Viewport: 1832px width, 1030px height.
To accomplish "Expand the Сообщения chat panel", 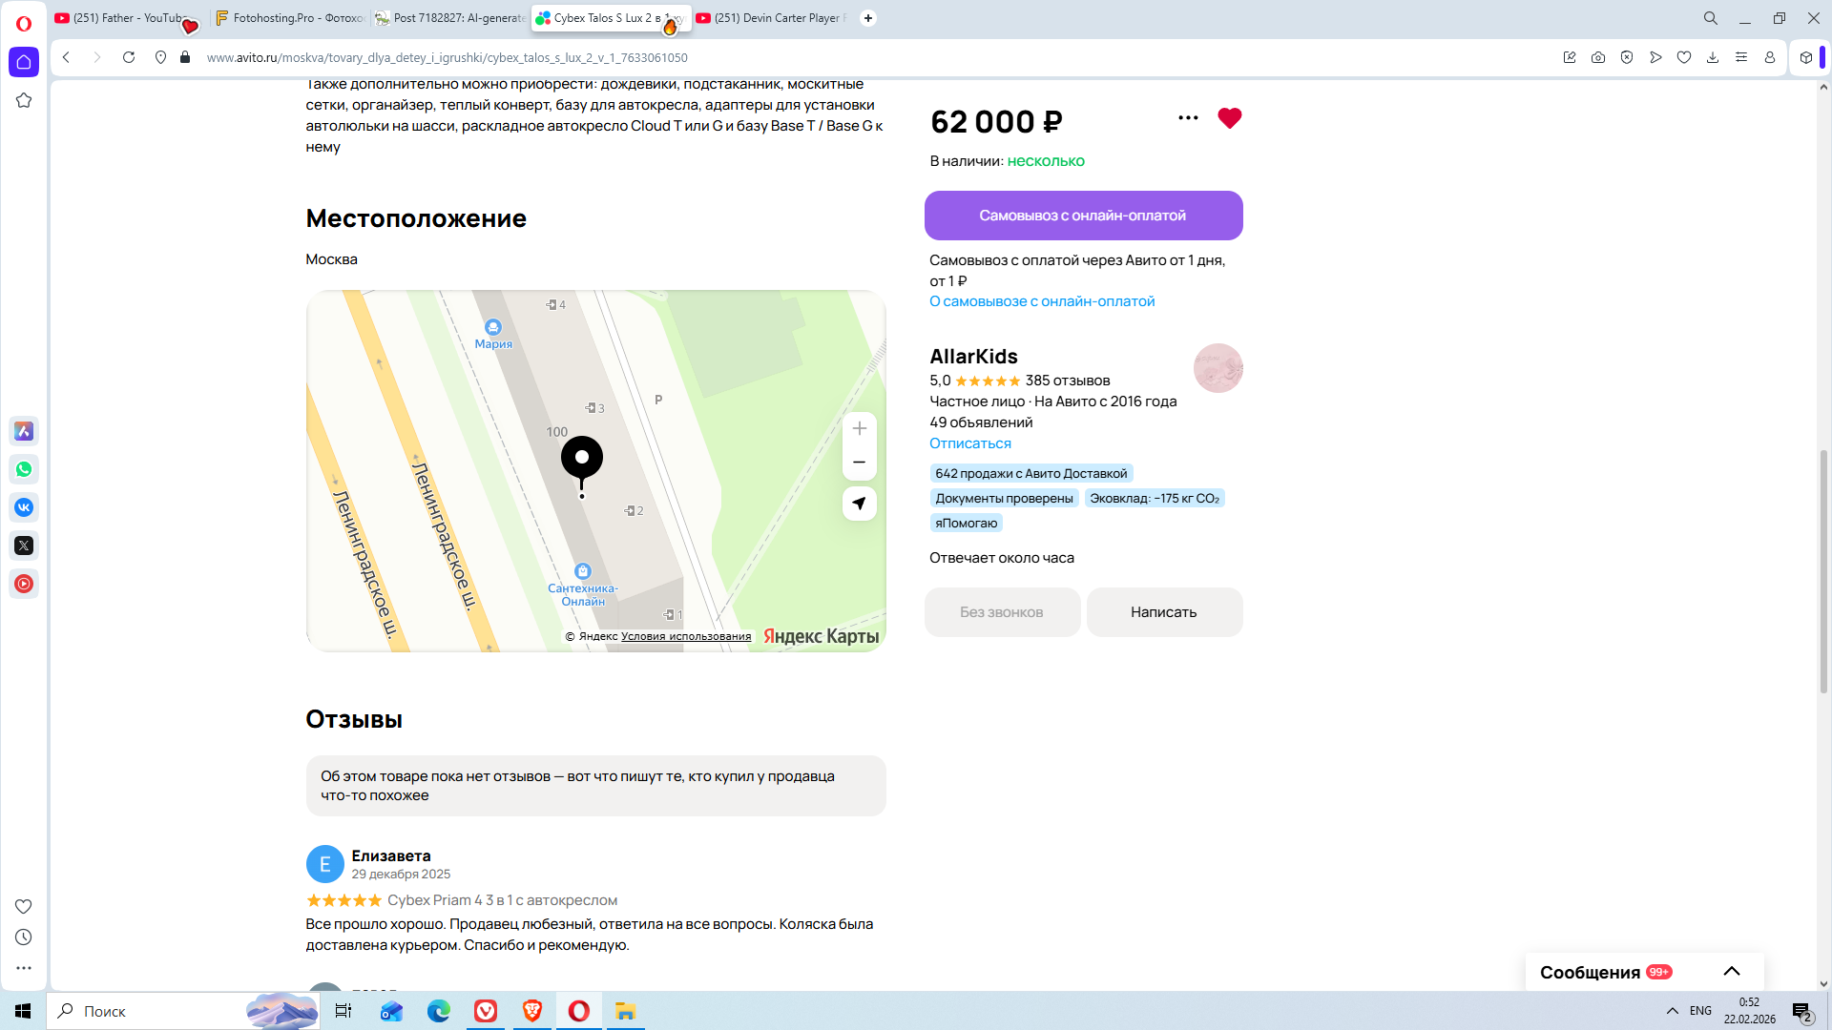I will click(1731, 971).
